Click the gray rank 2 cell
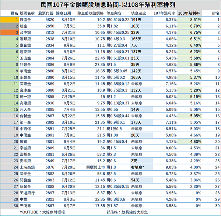Image resolution: width=221 pixels, height=216 pixels. (x=10, y=26)
